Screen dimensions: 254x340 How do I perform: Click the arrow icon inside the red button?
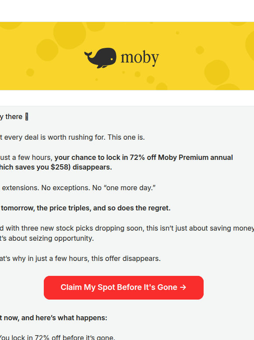(183, 287)
